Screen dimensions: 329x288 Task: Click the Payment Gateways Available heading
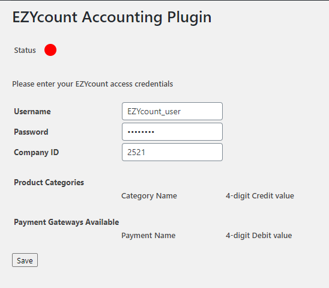click(66, 222)
